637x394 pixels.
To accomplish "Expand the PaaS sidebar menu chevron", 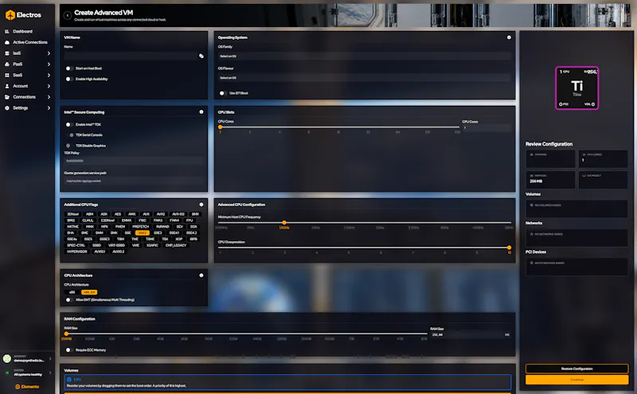I will coord(49,64).
